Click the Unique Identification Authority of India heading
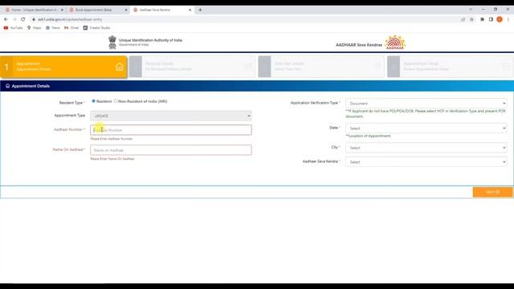Screen dimensions: 514x289 150,40
